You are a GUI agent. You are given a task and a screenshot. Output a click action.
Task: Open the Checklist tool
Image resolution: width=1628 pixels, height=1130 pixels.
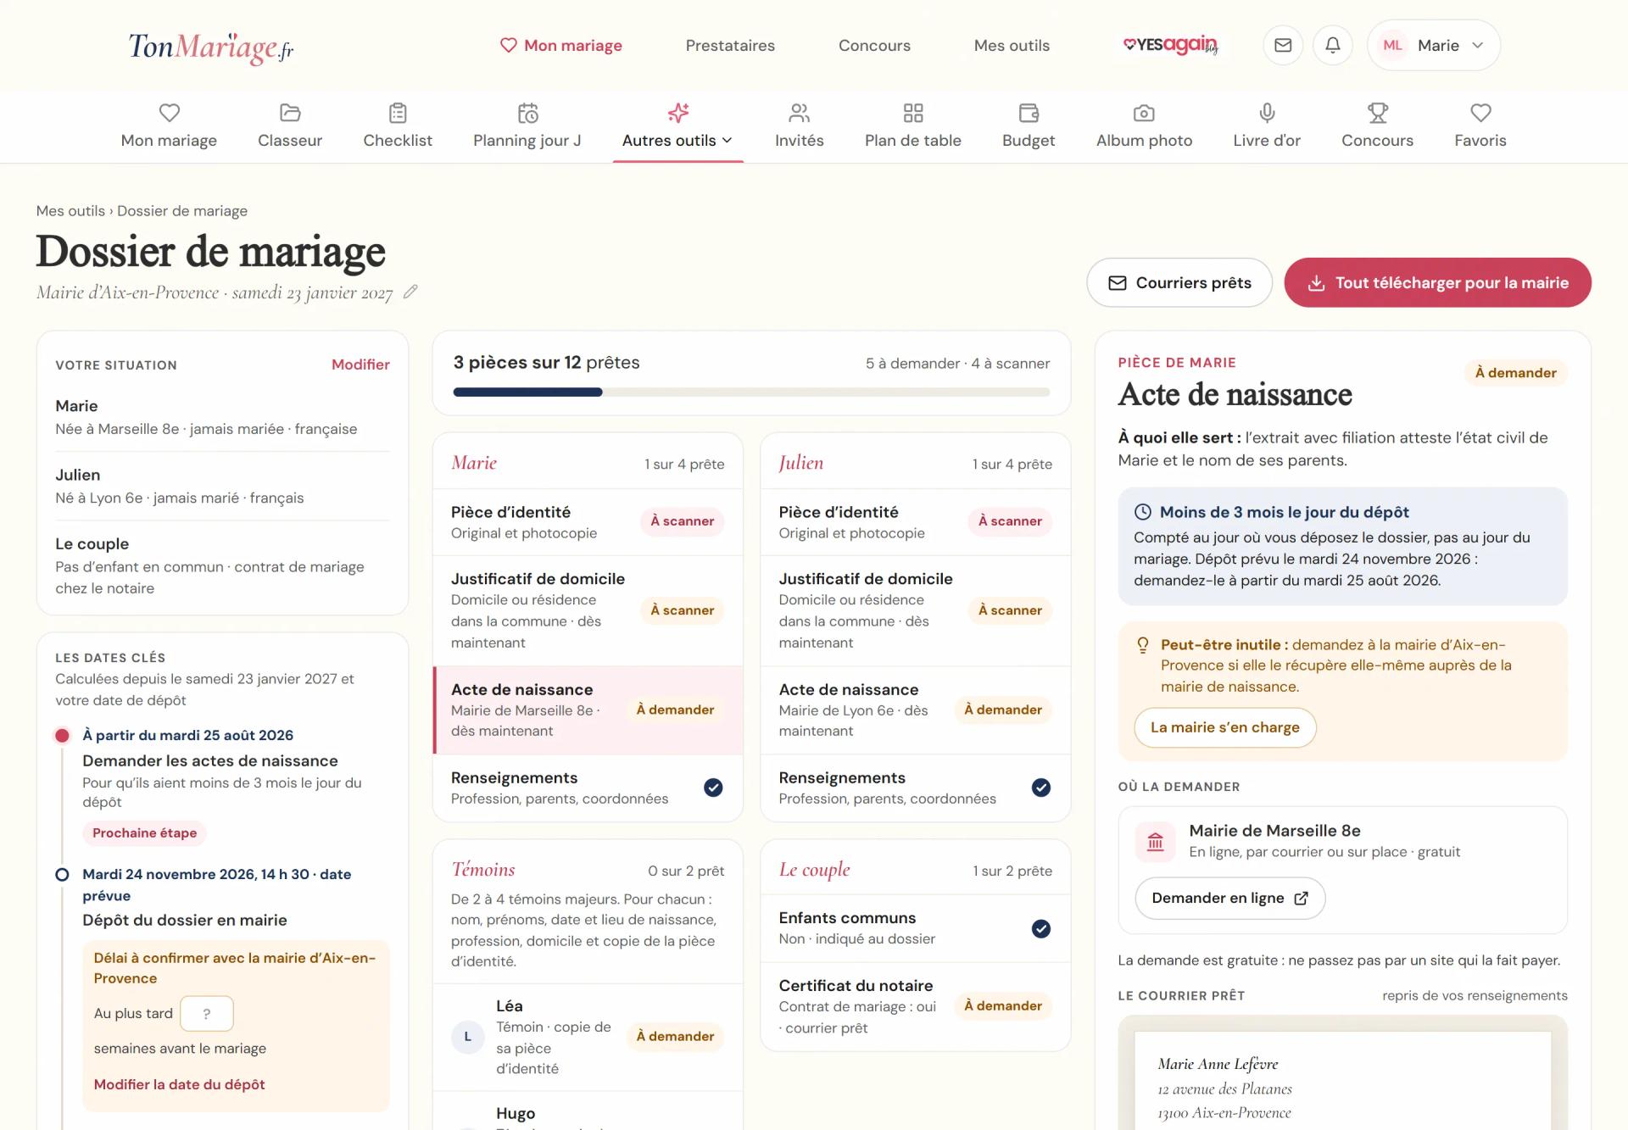[x=398, y=126]
